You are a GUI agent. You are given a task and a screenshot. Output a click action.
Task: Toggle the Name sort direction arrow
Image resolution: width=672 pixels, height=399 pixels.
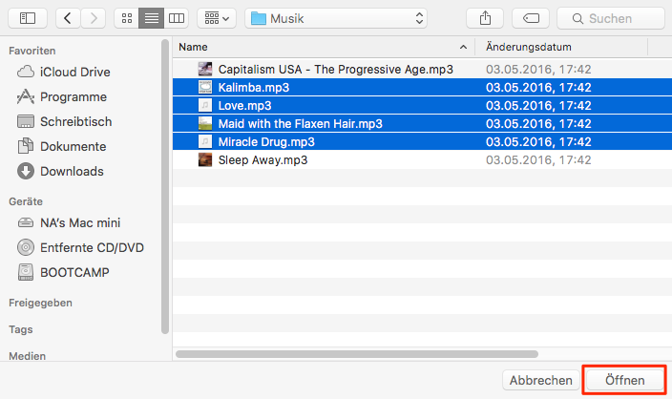point(463,47)
